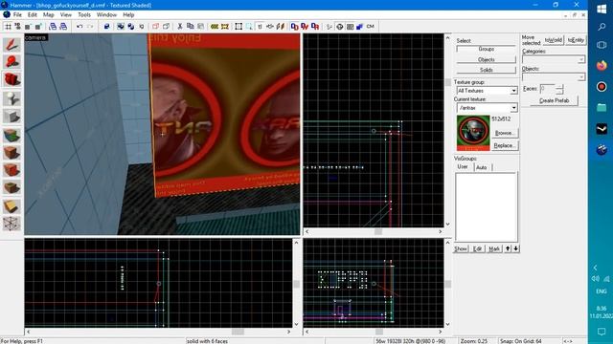613x344 pixels.
Task: Toggle Ignore Groups (ig) mode
Action: pos(142,27)
